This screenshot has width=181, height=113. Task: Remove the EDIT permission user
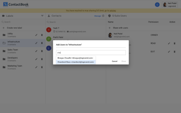coord(174,52)
